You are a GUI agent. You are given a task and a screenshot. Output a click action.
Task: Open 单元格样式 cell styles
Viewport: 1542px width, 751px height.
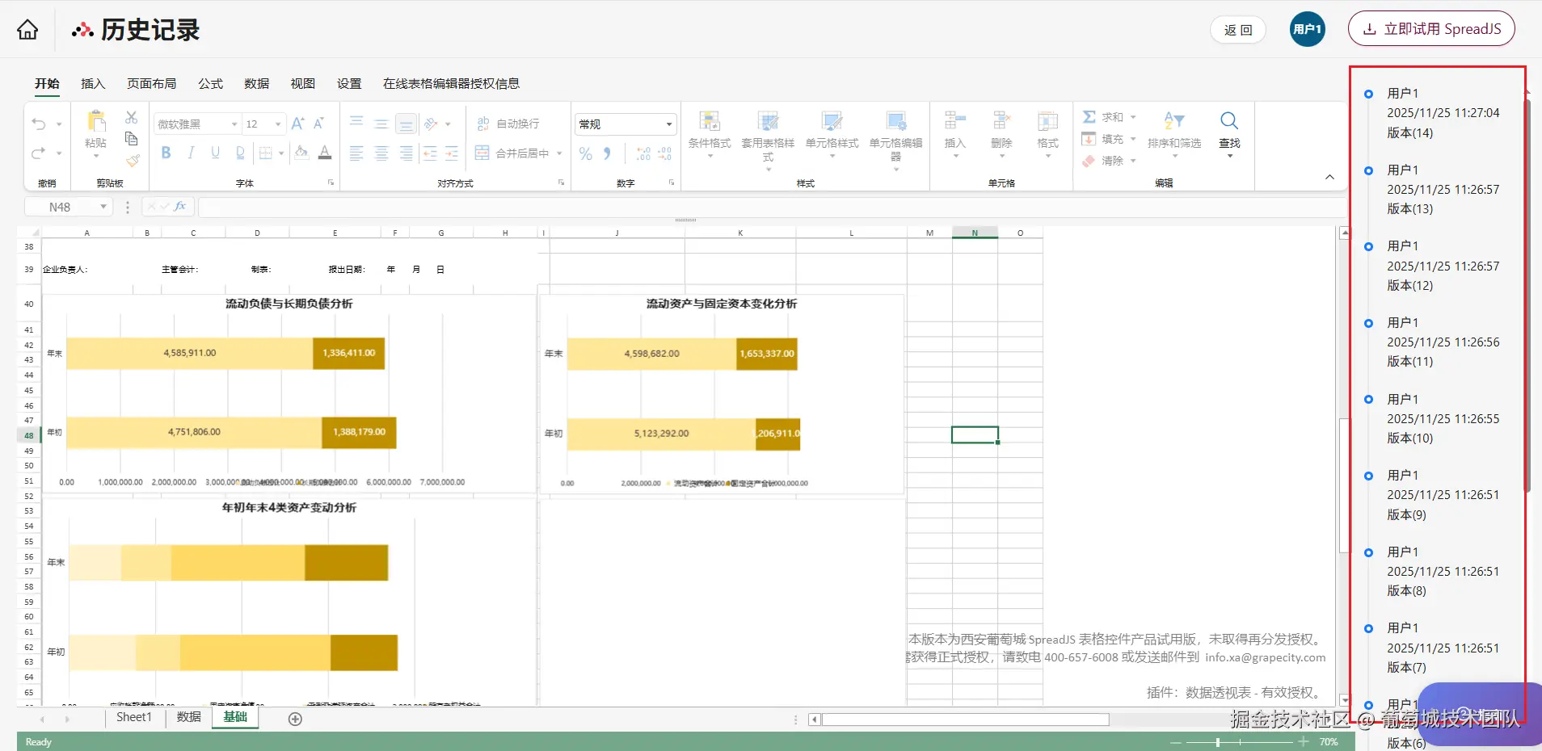tap(832, 134)
